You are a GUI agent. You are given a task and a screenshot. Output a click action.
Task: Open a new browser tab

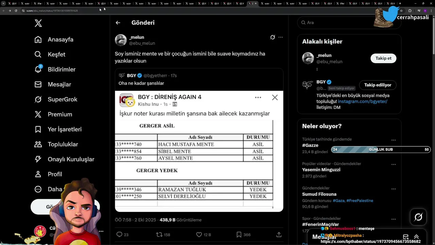(400, 3)
